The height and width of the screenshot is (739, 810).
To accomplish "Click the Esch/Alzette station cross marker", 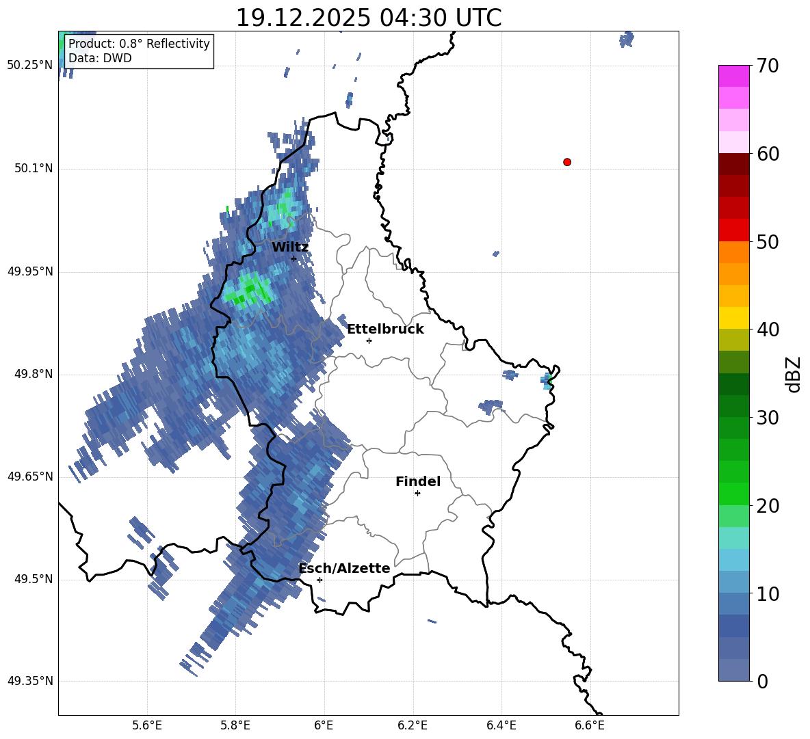I will tap(319, 580).
